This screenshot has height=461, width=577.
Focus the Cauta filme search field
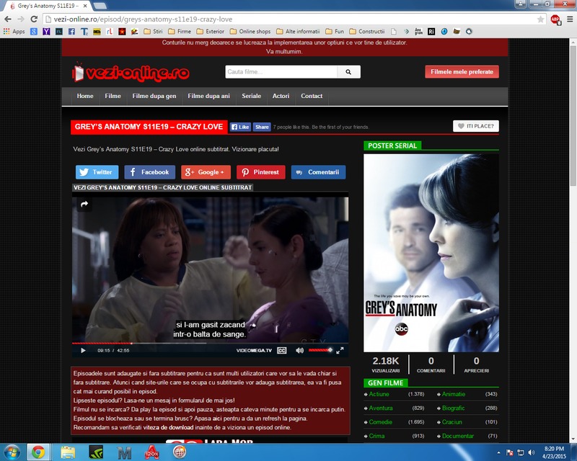[x=281, y=72]
